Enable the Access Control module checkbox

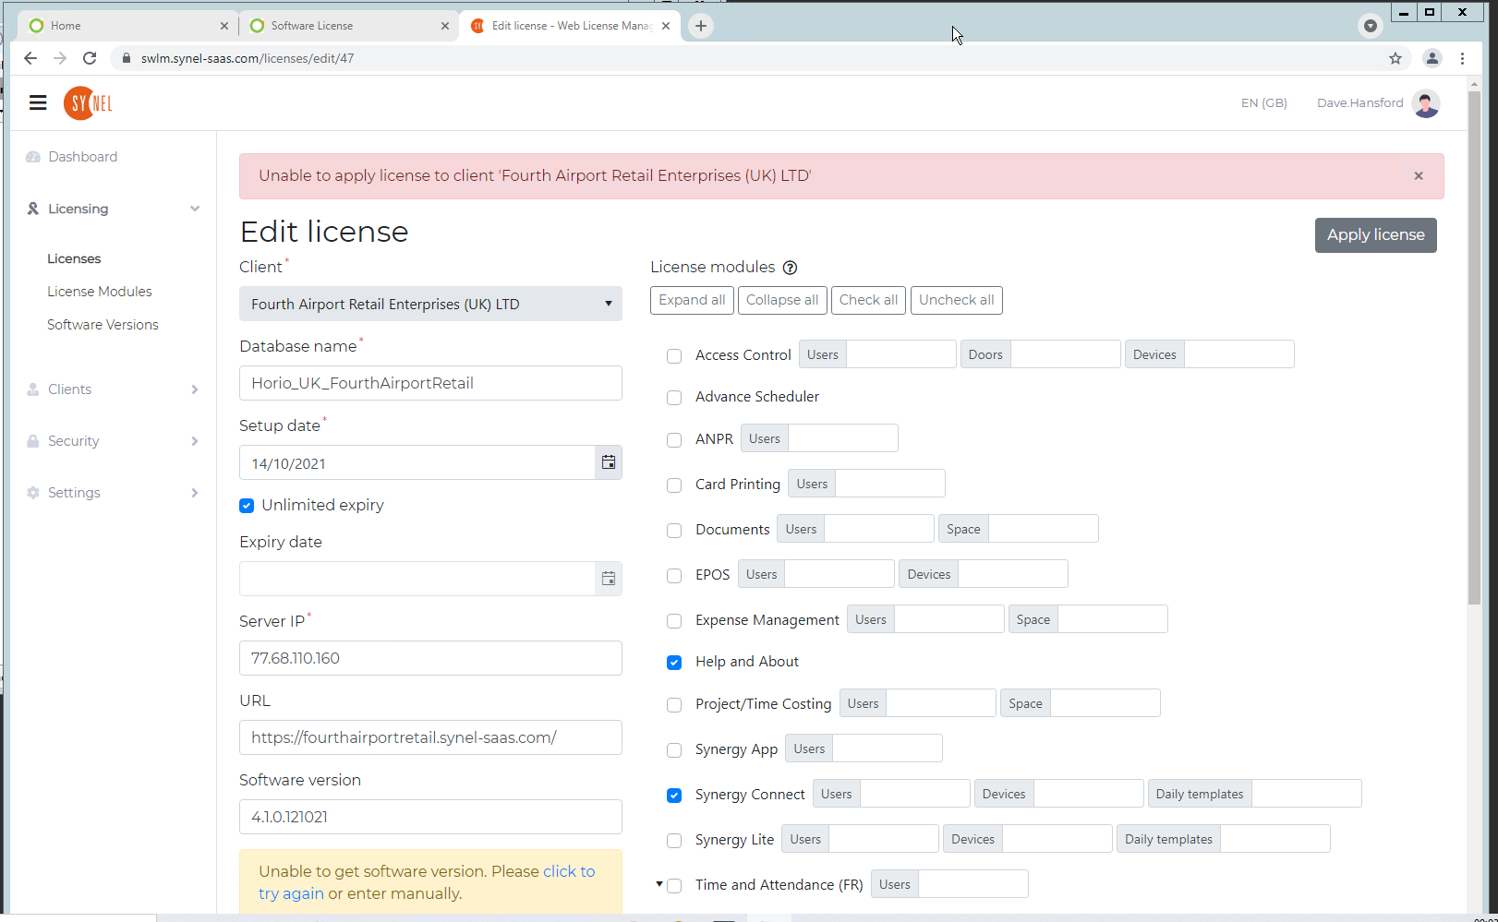tap(674, 356)
